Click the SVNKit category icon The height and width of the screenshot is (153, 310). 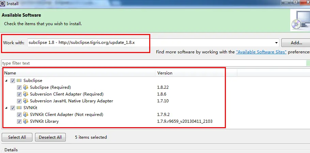coord(19,108)
